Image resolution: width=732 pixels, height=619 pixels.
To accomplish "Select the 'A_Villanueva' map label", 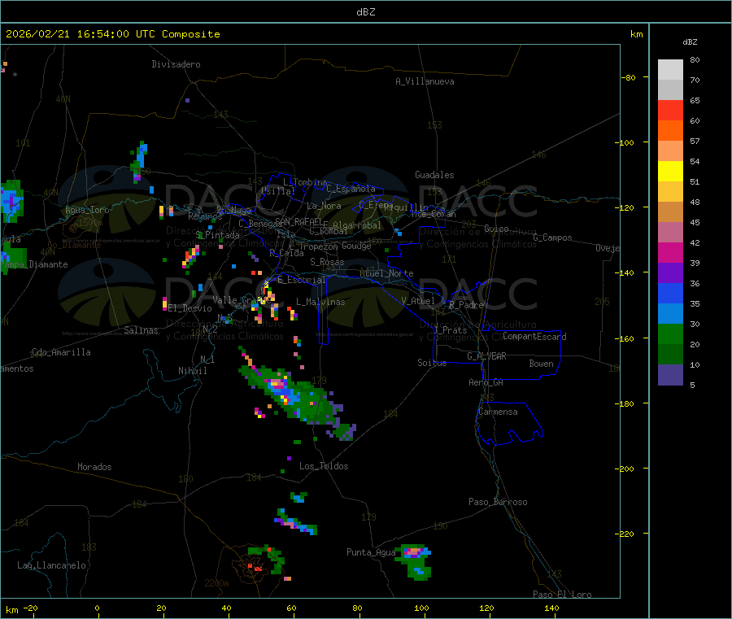I will [425, 81].
